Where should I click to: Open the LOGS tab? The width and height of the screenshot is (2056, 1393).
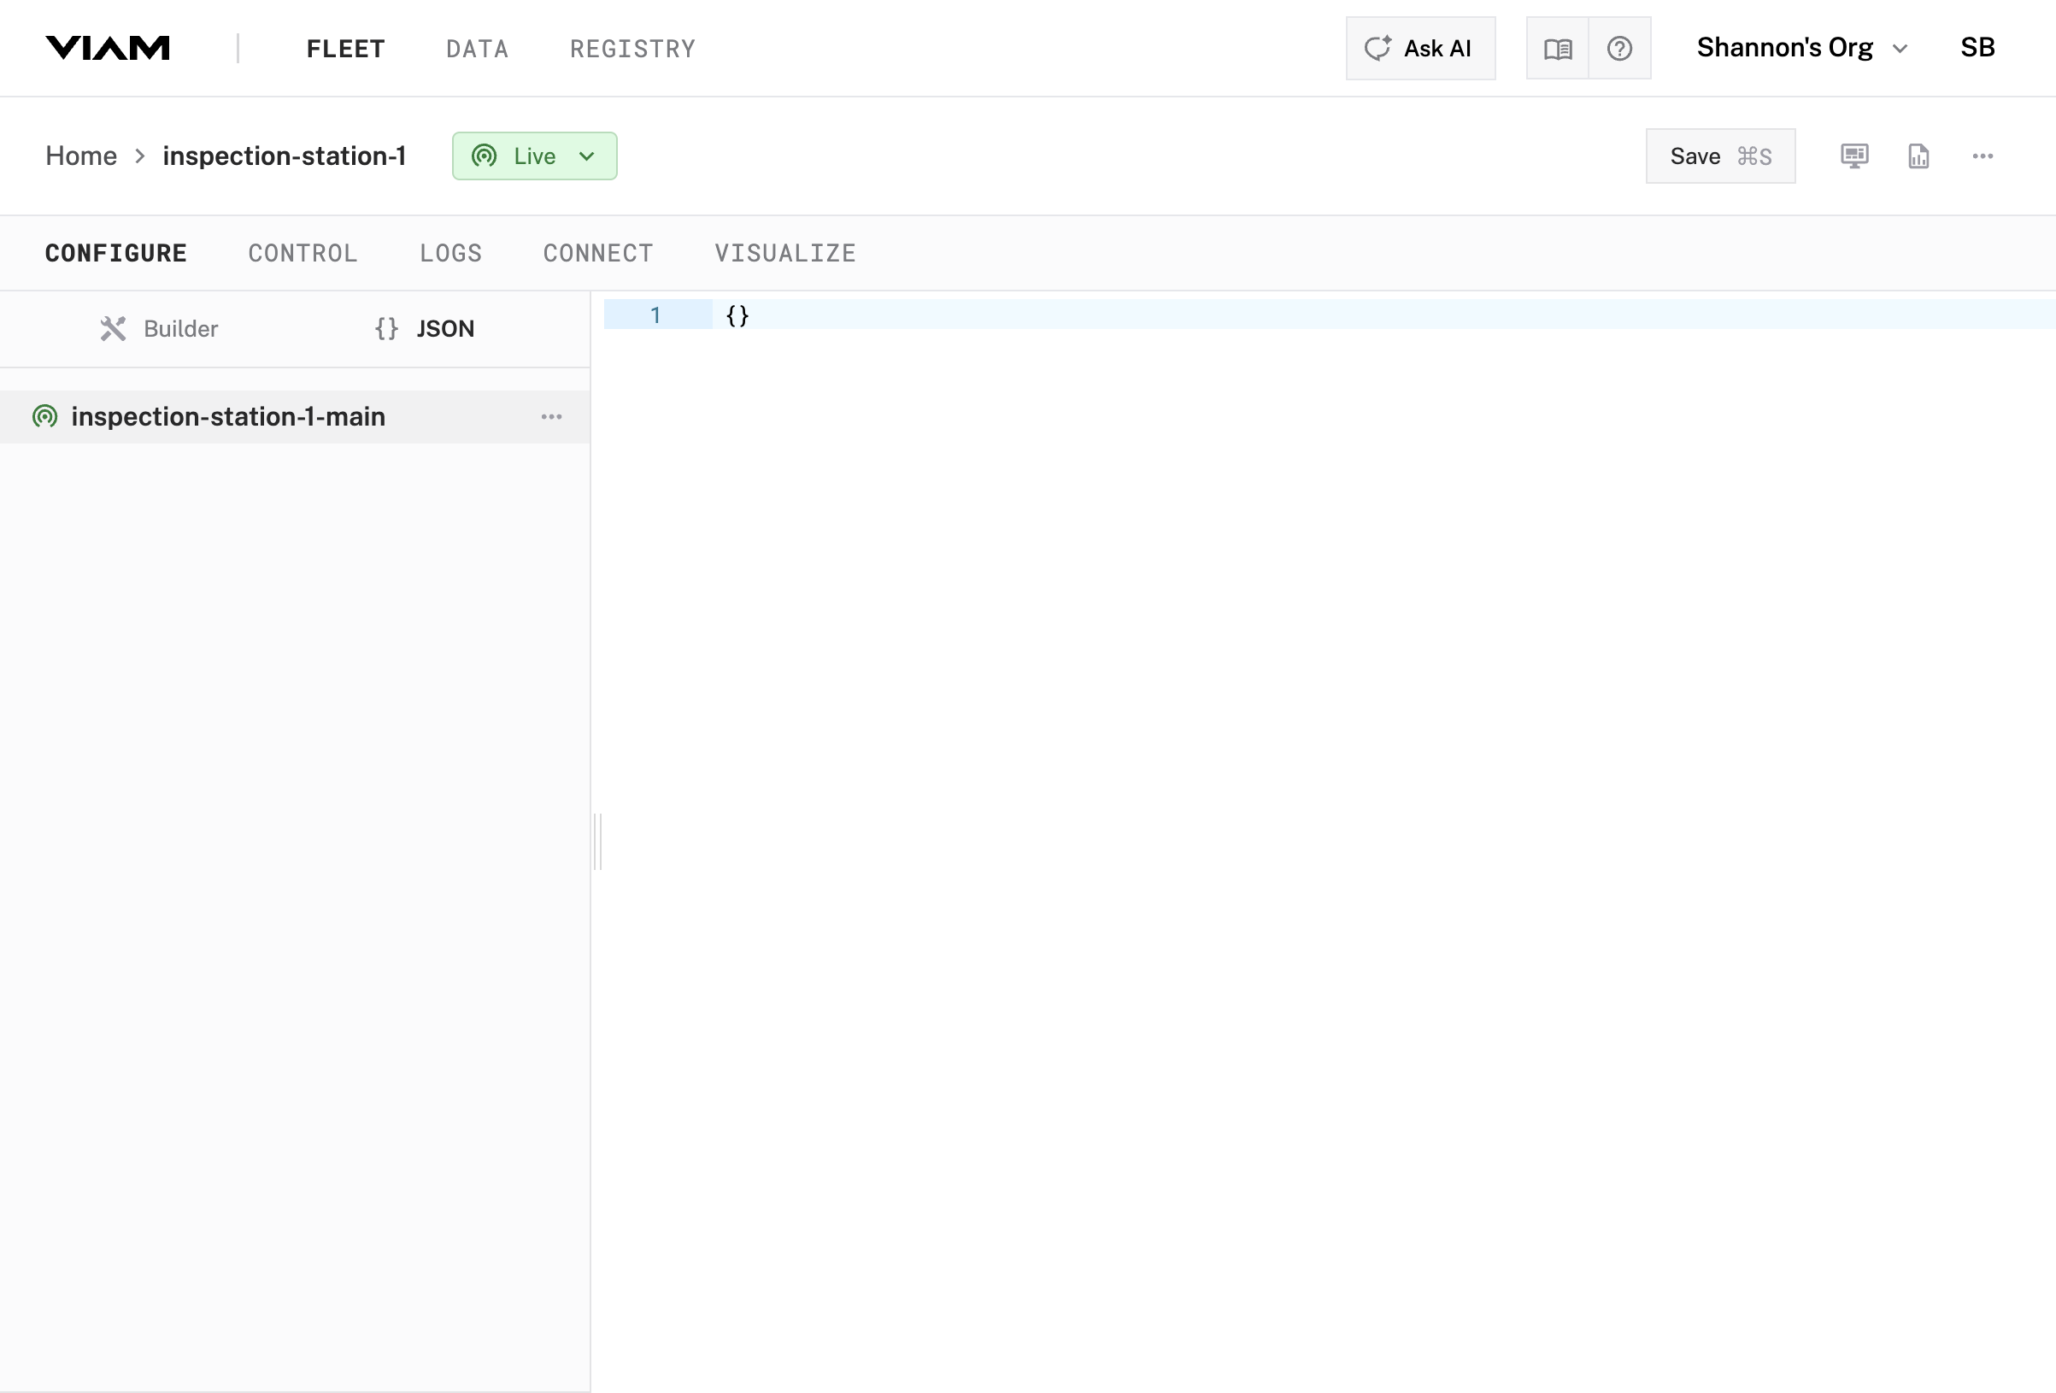[450, 253]
